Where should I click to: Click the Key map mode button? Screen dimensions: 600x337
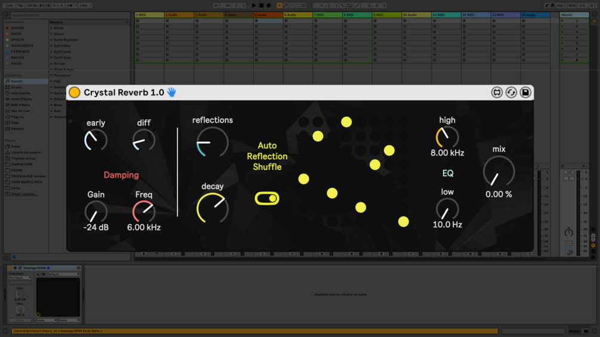(560, 6)
